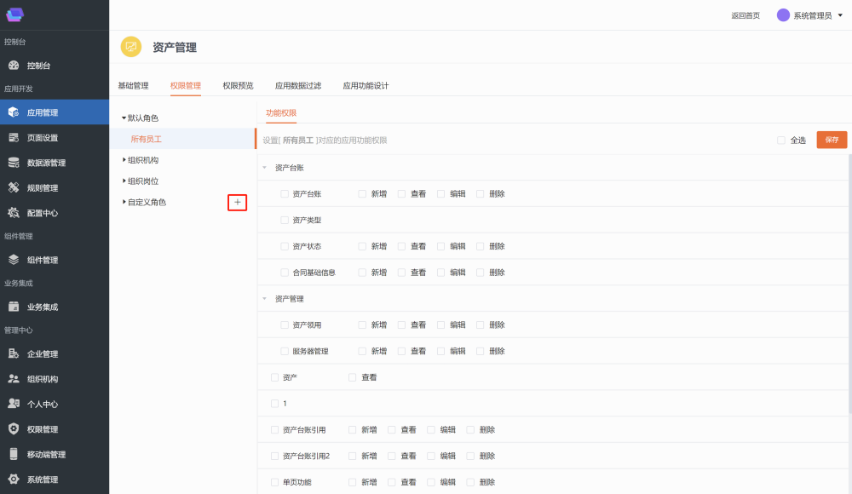Click the 保存 button
Screen dimensions: 852x494
(832, 140)
